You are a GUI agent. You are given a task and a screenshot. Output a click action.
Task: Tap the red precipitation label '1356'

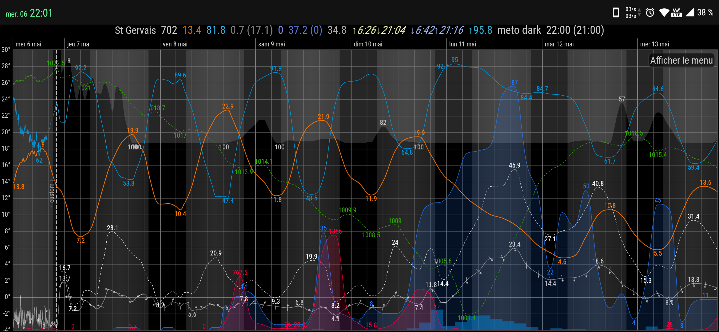[335, 231]
